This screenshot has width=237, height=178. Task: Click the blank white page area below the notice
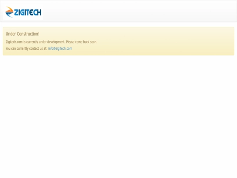tap(118, 115)
